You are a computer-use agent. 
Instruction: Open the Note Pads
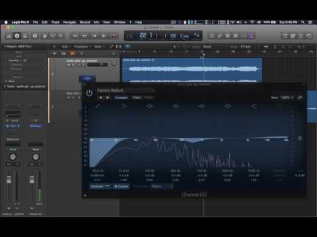293,36
